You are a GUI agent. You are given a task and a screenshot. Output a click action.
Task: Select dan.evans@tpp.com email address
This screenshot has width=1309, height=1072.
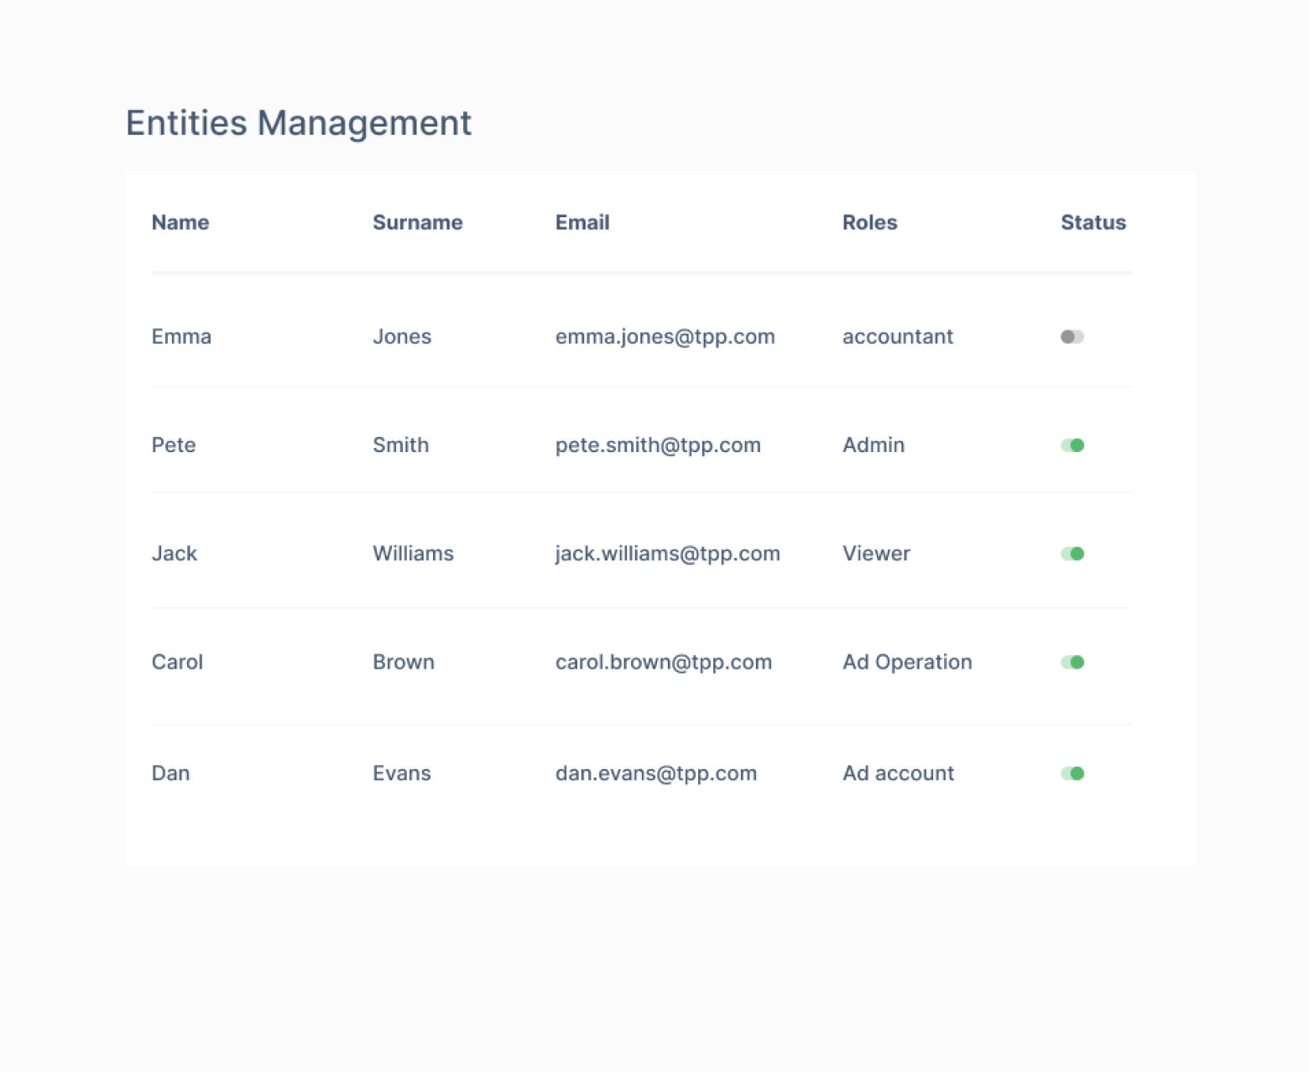pos(655,773)
